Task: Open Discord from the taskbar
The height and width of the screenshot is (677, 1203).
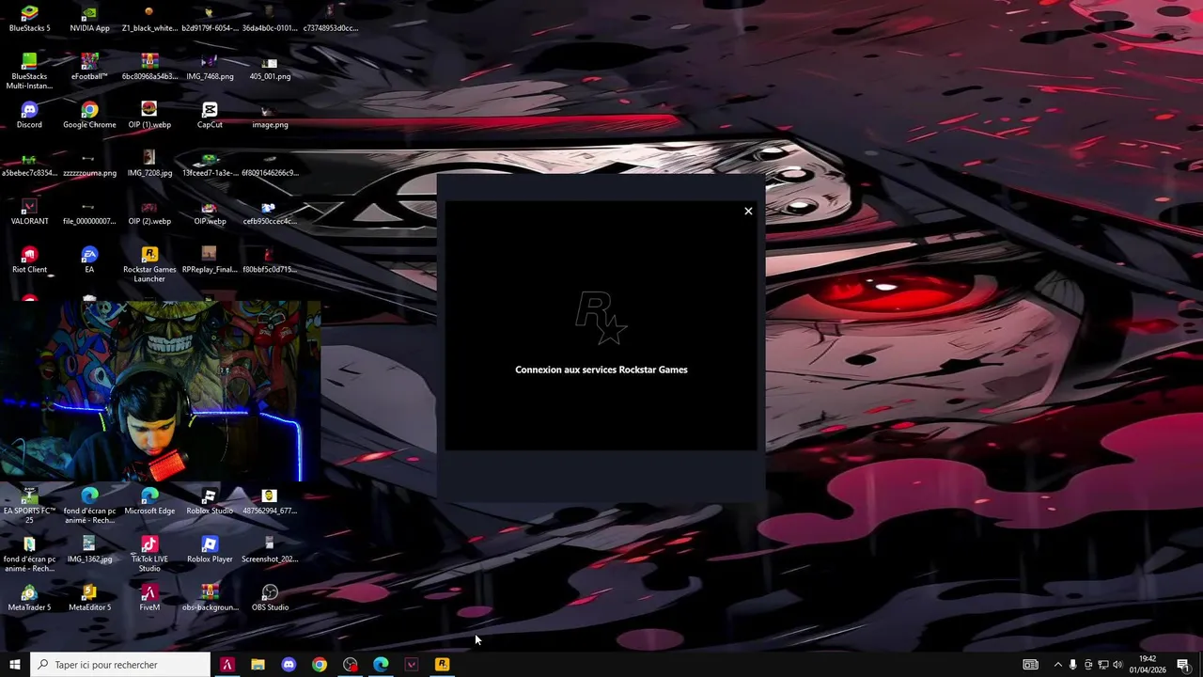Action: click(x=289, y=665)
